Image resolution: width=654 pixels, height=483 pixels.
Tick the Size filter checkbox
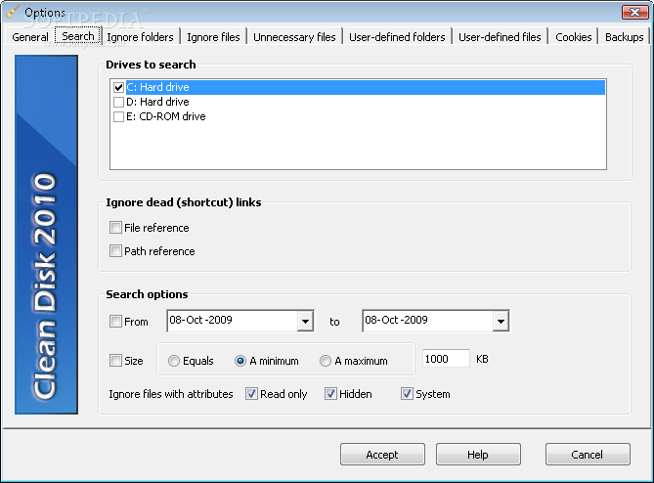click(115, 360)
